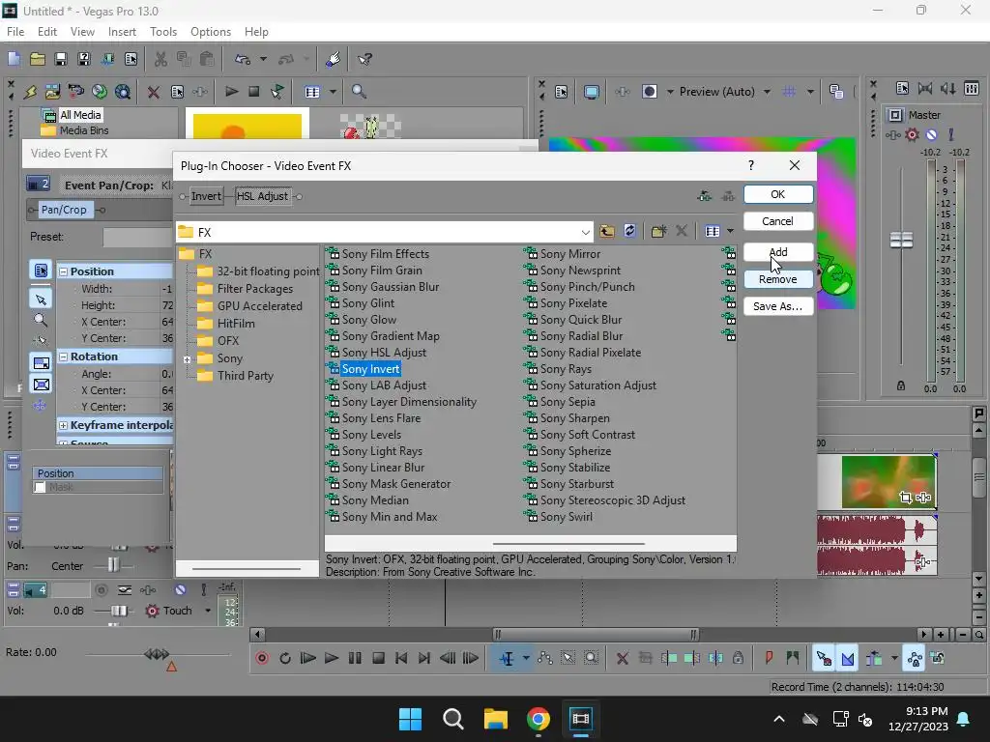Select Sony Gaussian Blur in plug-in list
This screenshot has width=990, height=742.
coord(390,287)
